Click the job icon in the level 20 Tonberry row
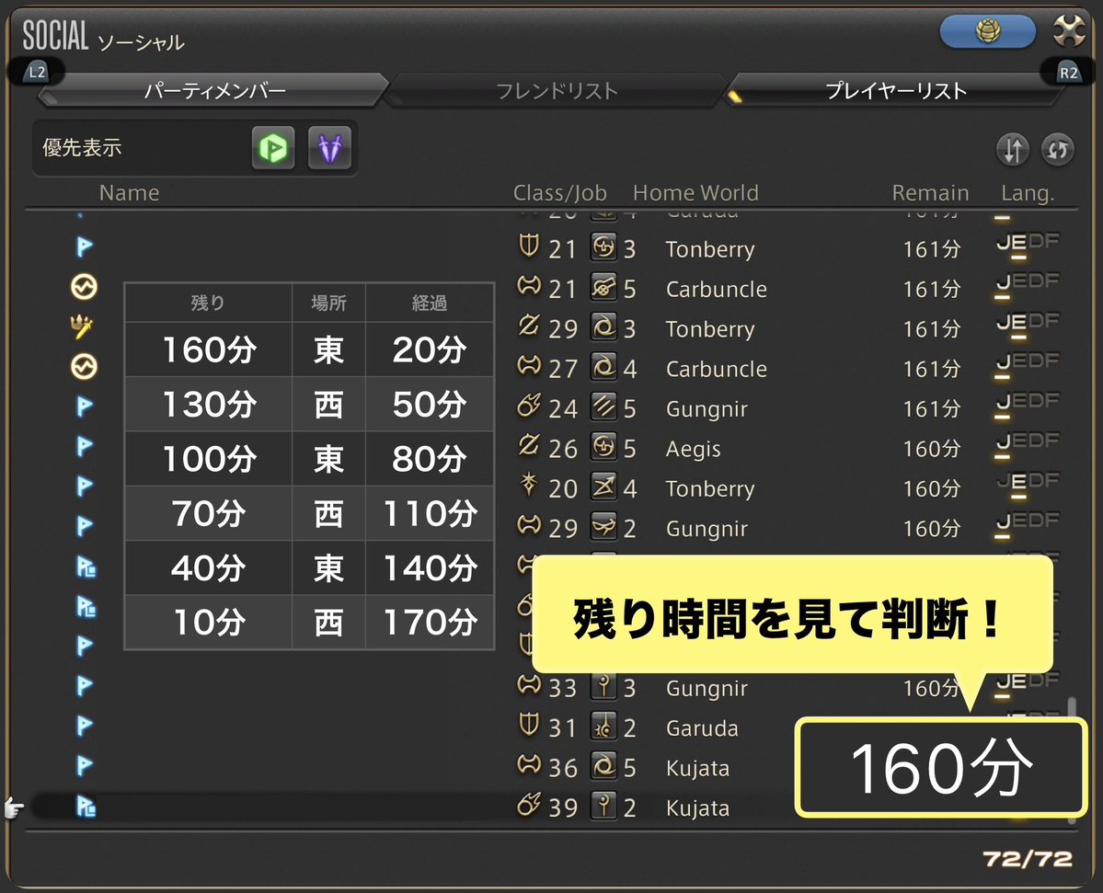This screenshot has height=893, width=1103. (x=603, y=487)
